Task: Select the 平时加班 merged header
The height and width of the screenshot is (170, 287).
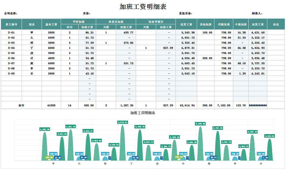Action: [x=79, y=22]
